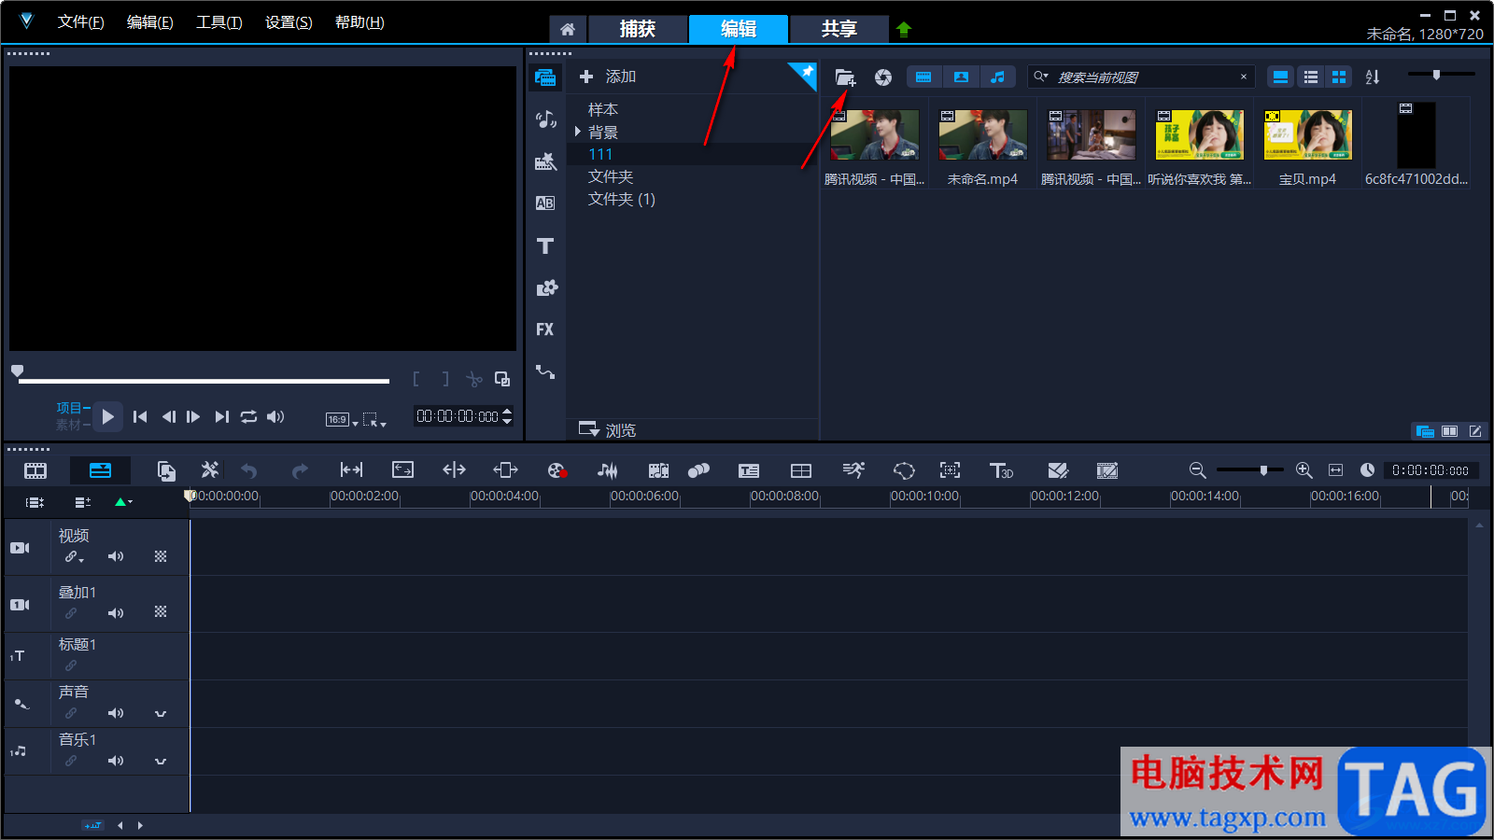Open the Titles library (T icon)
Viewport: 1494px width, 840px height.
[545, 246]
